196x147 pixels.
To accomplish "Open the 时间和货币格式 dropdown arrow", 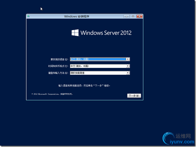I will [x=128, y=66].
